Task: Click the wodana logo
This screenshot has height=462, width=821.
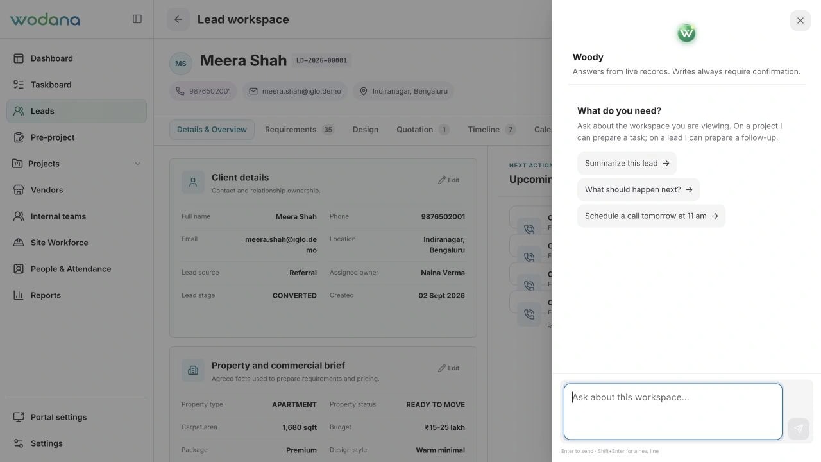Action: [x=45, y=19]
